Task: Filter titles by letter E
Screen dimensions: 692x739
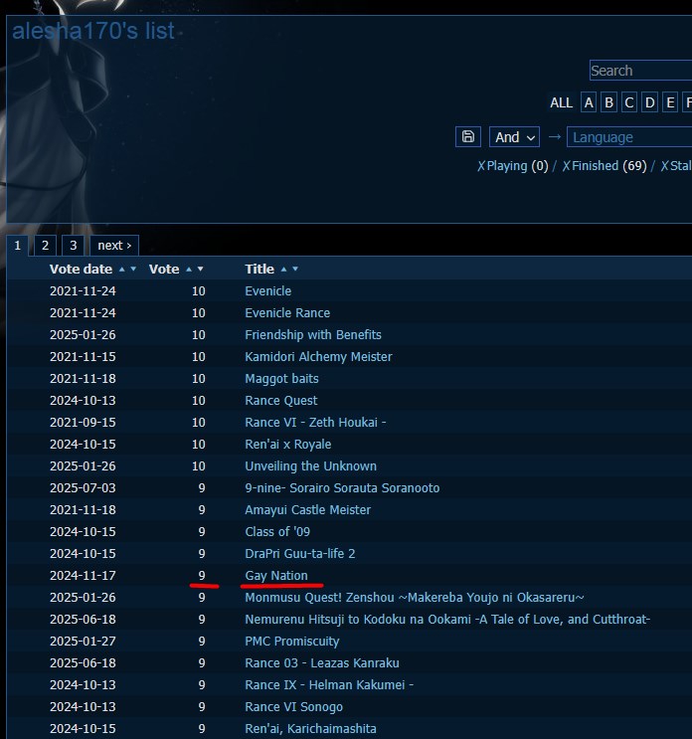Action: pos(670,102)
